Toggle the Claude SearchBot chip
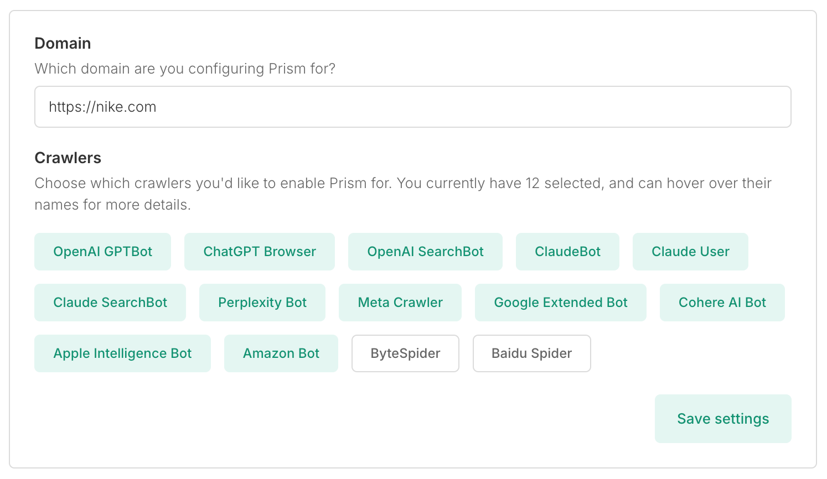This screenshot has height=479, width=827. [110, 303]
